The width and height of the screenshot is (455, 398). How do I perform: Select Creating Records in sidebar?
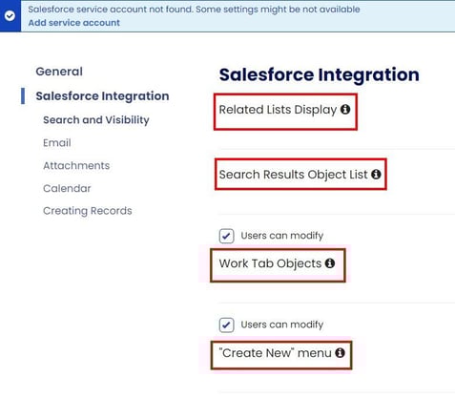[x=88, y=211]
